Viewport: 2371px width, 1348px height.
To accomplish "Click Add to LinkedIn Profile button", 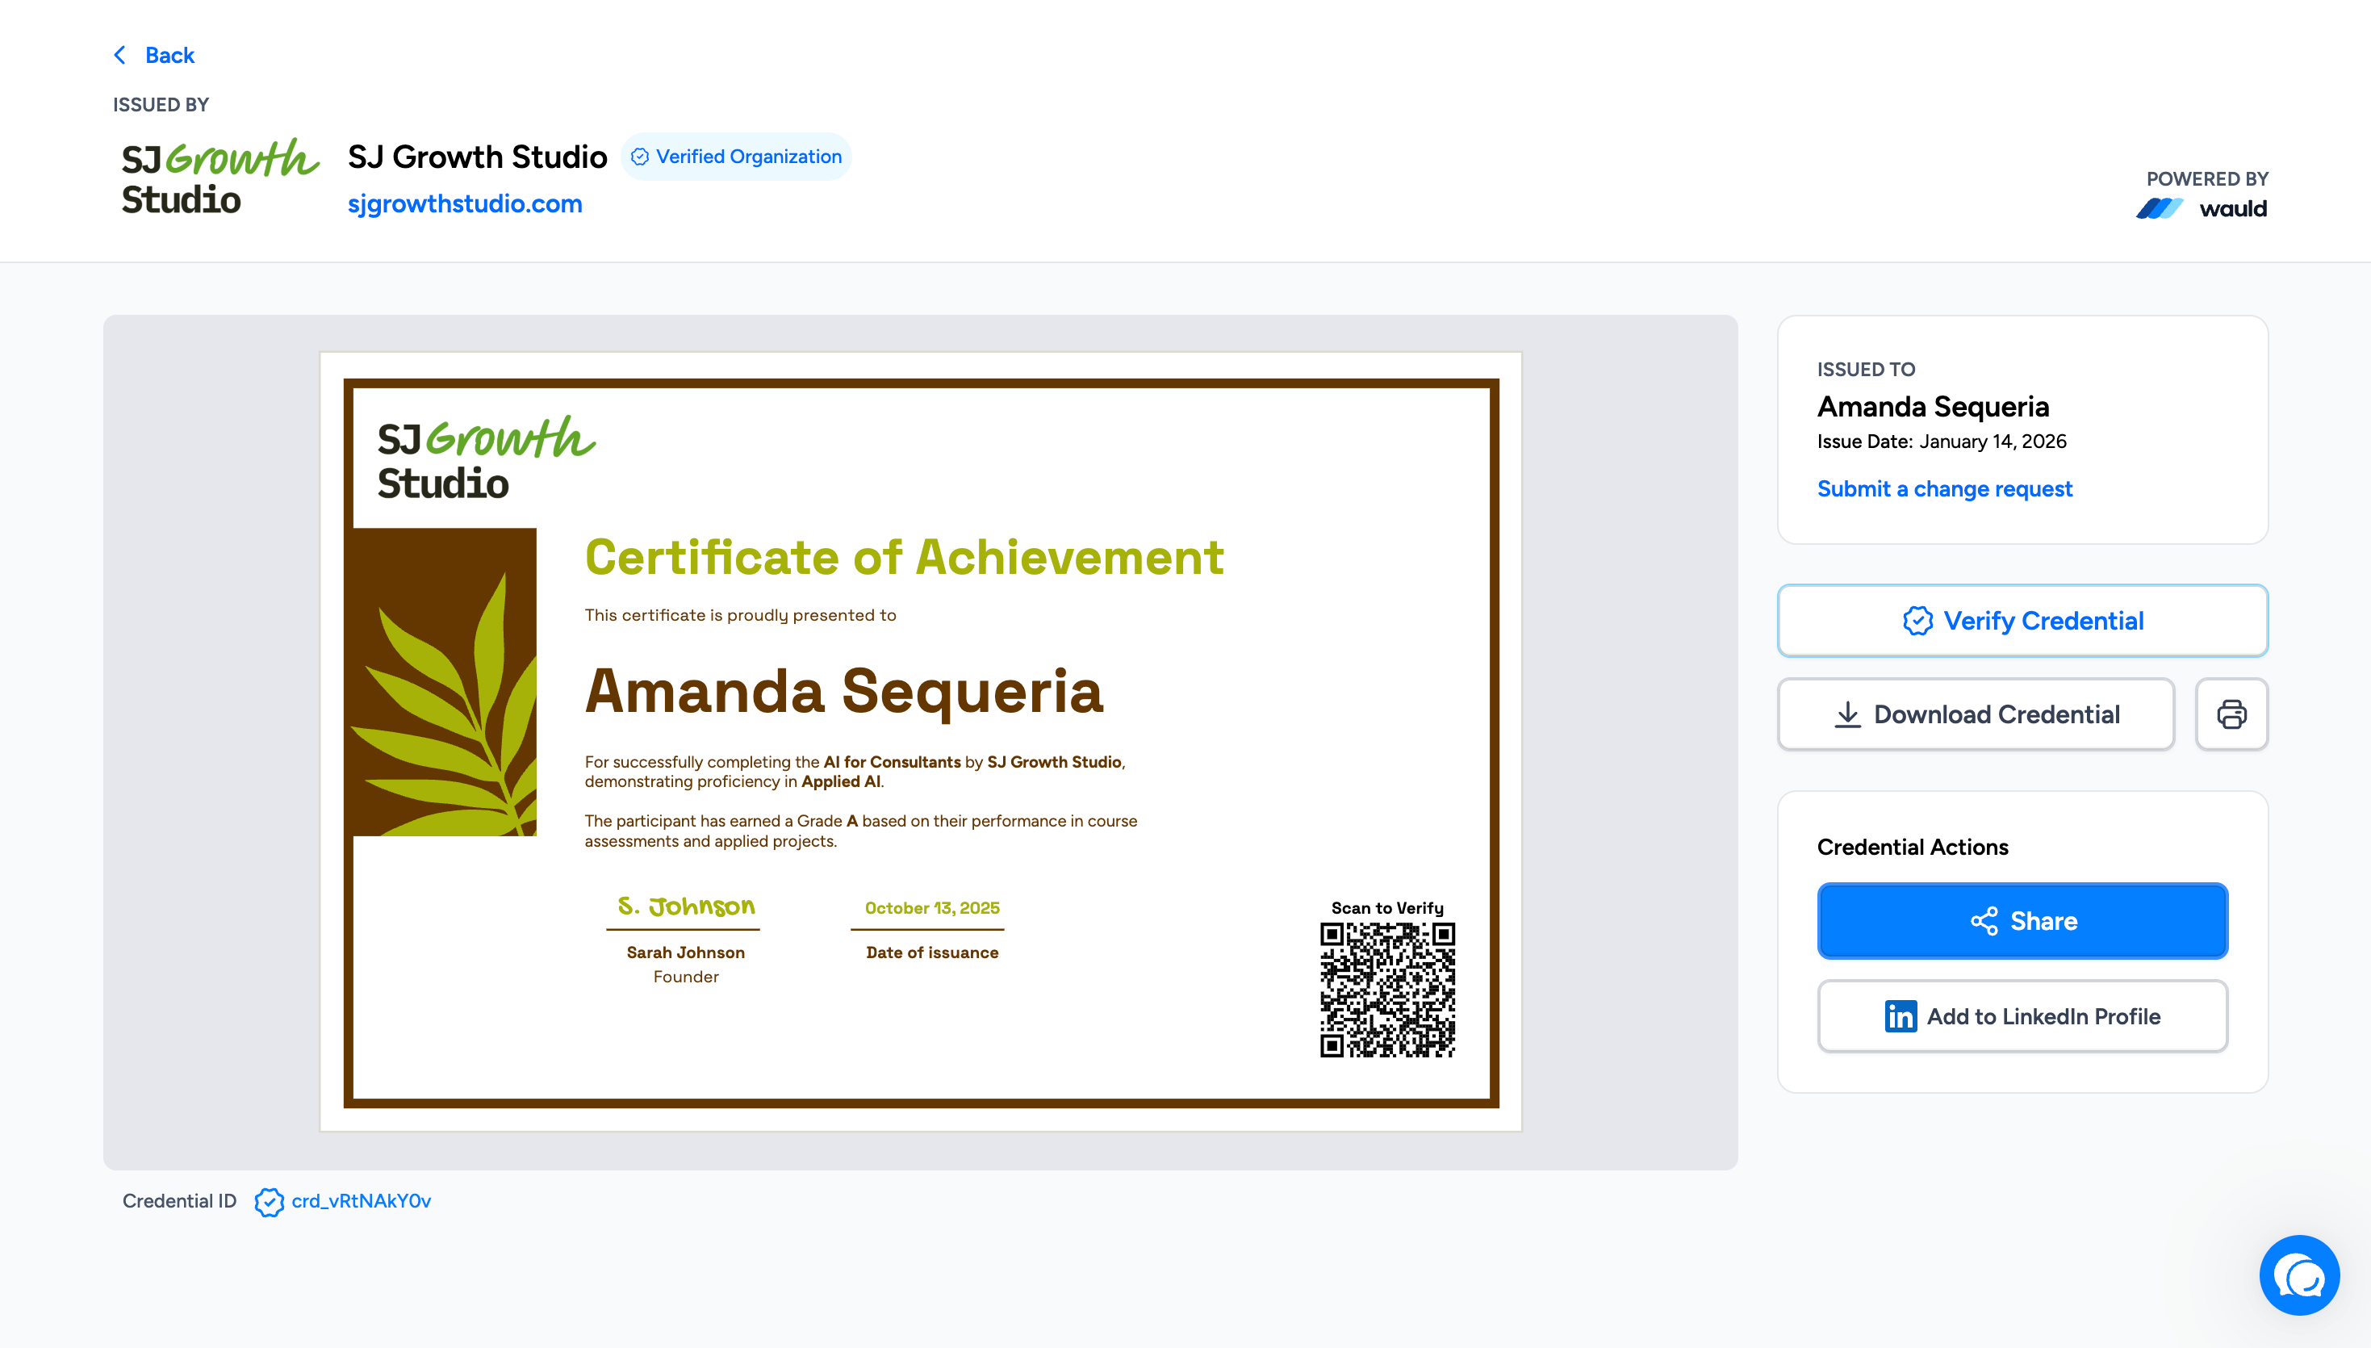I will 2022,1016.
